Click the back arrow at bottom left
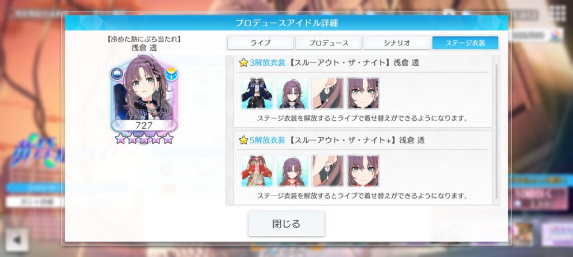573x257 pixels. tap(17, 240)
